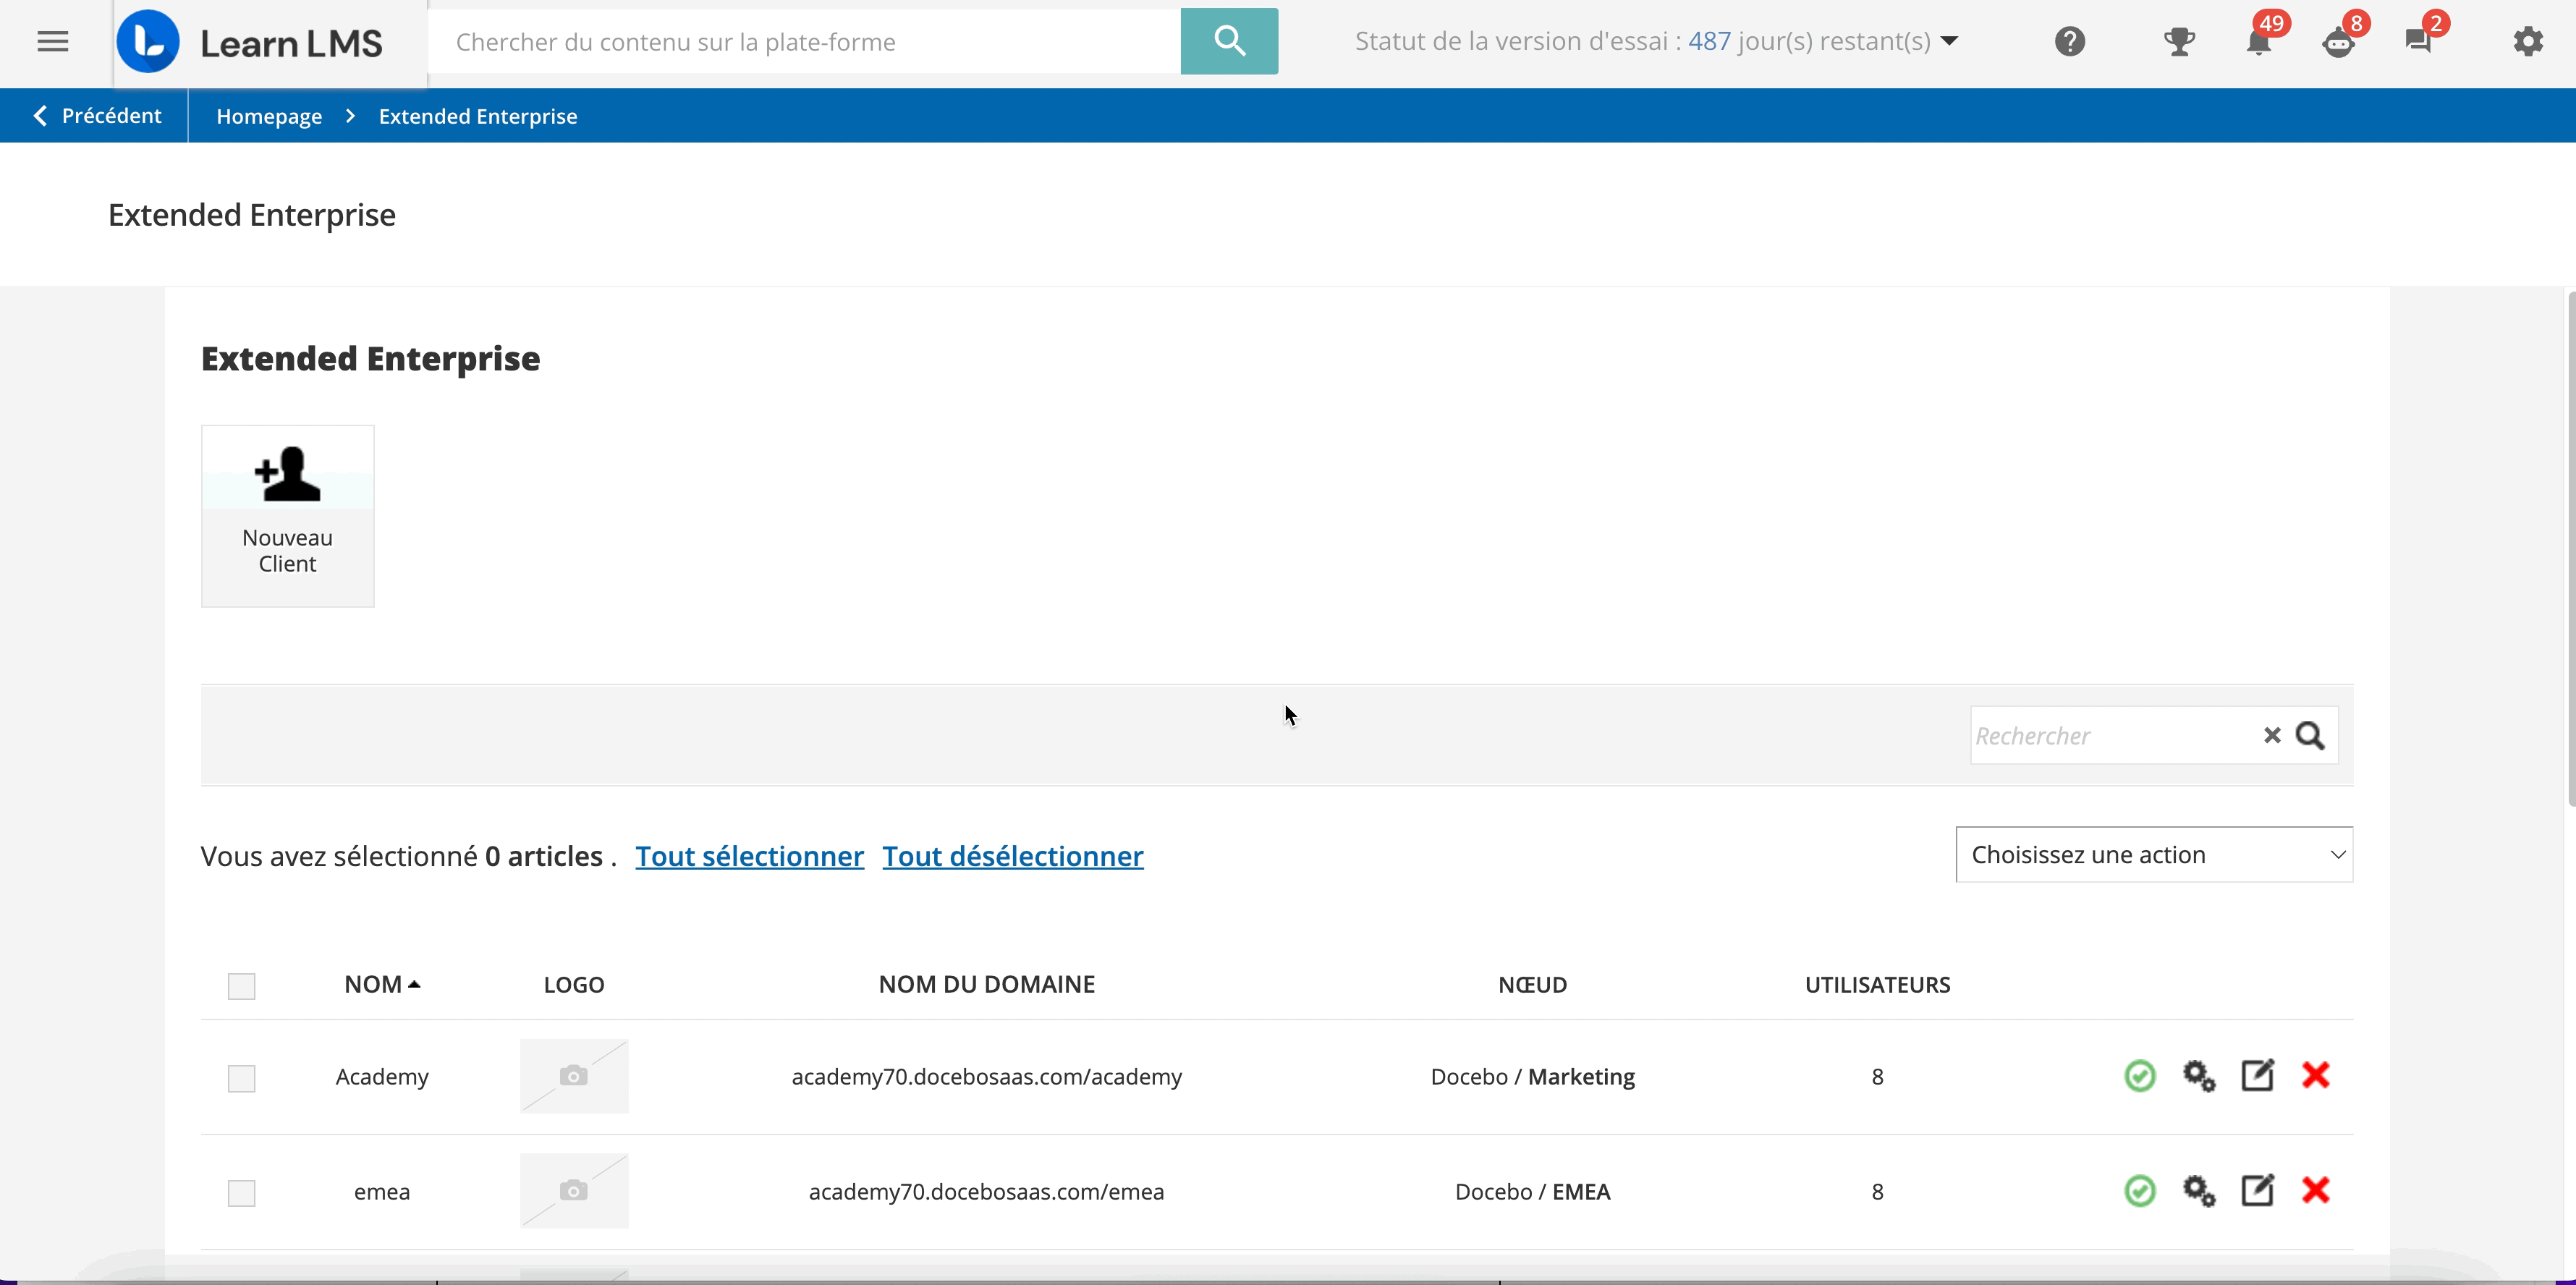Click the Academy name cell
The height and width of the screenshot is (1285, 2576).
click(x=382, y=1076)
